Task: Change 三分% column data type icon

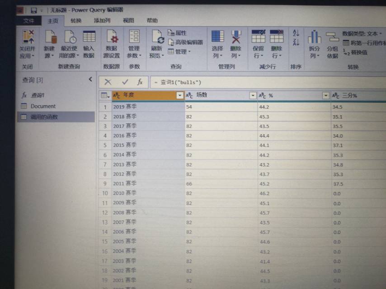Action: pyautogui.click(x=335, y=95)
